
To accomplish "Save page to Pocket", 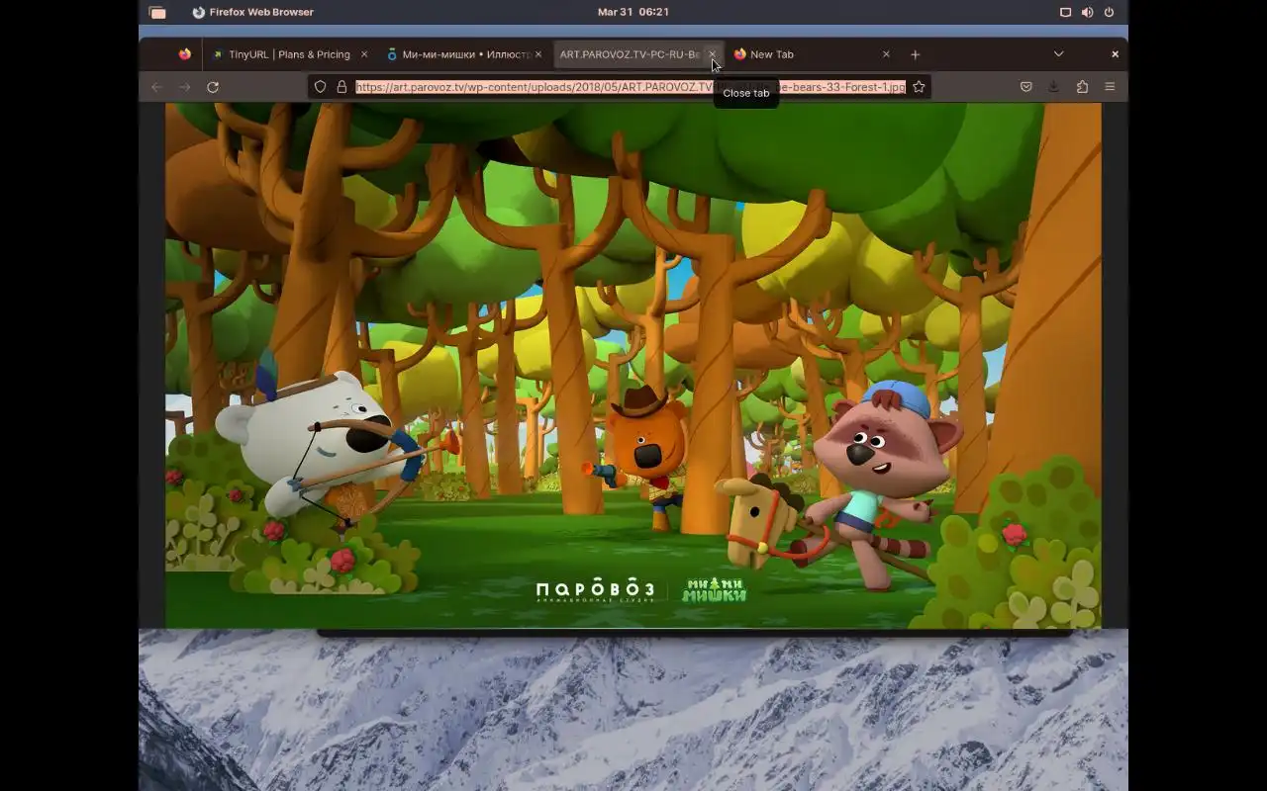I will click(x=1026, y=87).
